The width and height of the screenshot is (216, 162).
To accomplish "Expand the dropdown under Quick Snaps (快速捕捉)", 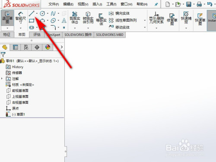I will pos(186,28).
